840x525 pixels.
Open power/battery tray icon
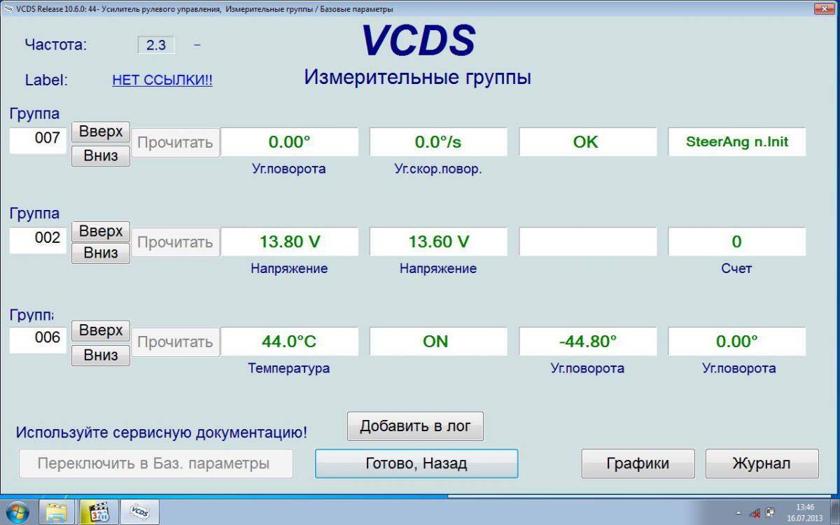(x=770, y=513)
